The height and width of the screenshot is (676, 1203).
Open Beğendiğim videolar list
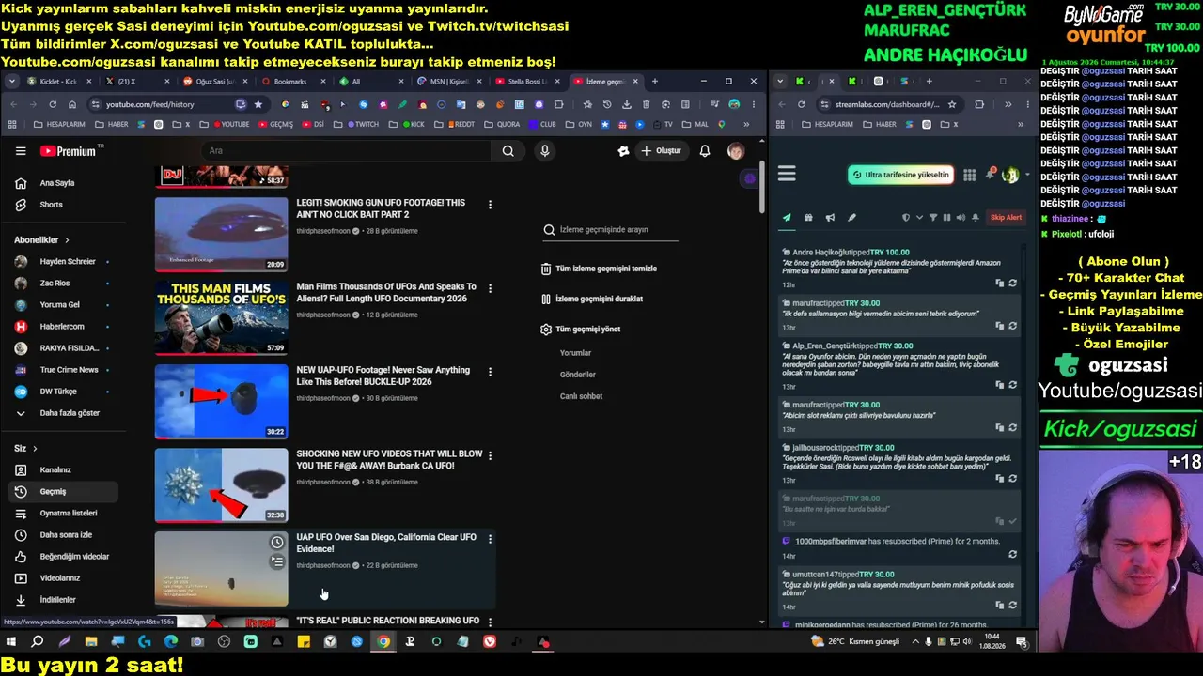61,557
